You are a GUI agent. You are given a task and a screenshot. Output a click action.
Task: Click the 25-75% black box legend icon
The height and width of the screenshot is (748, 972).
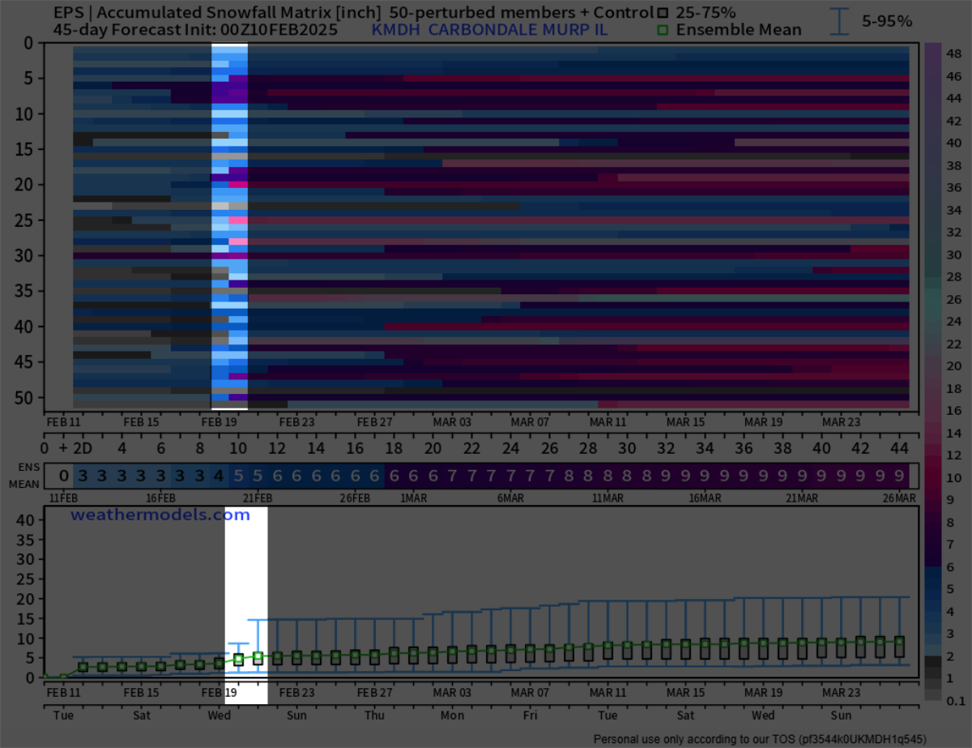coord(663,13)
